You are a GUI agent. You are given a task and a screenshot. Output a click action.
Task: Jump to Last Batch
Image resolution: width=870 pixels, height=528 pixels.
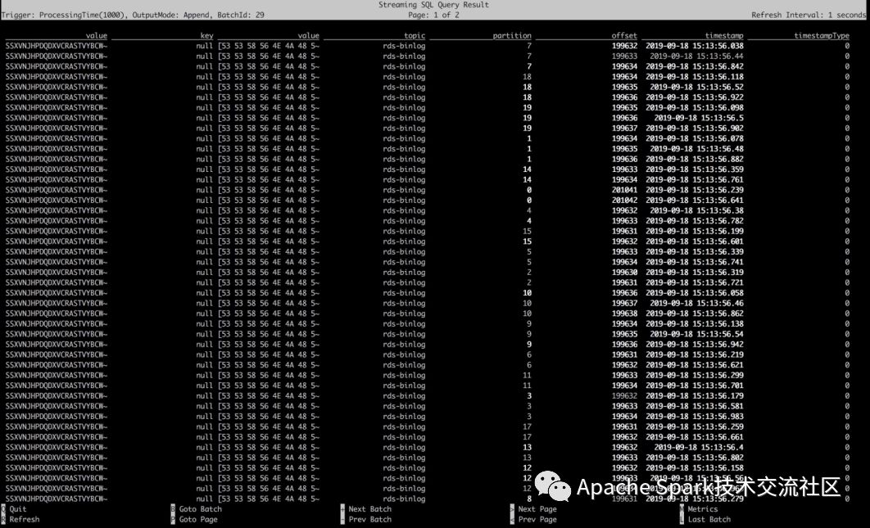point(709,519)
